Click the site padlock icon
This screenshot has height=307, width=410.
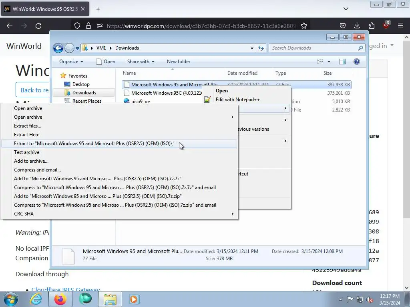click(88, 26)
